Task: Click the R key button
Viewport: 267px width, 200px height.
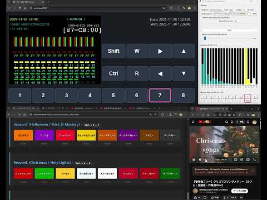Action: (x=137, y=73)
